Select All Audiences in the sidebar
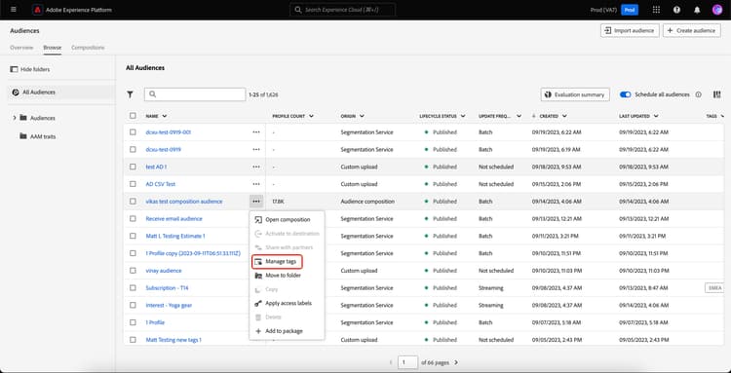 tap(61, 93)
